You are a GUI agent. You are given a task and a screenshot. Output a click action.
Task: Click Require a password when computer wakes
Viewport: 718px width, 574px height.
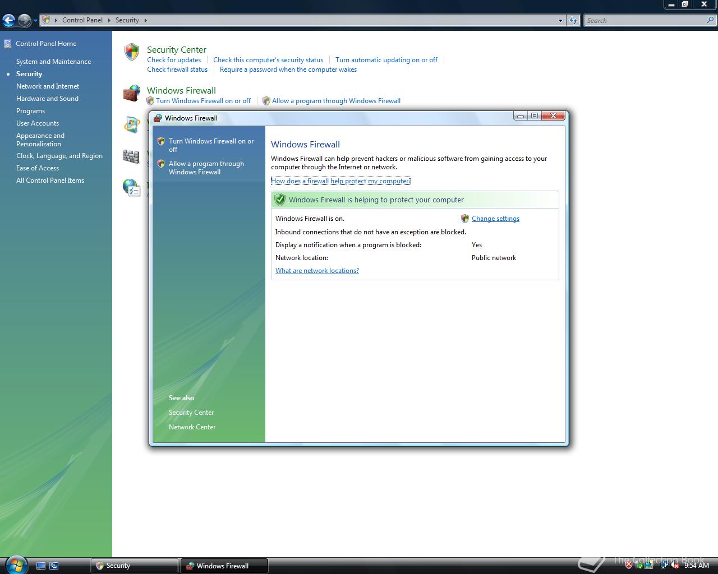point(288,70)
